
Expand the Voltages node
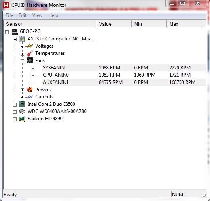click(x=22, y=46)
